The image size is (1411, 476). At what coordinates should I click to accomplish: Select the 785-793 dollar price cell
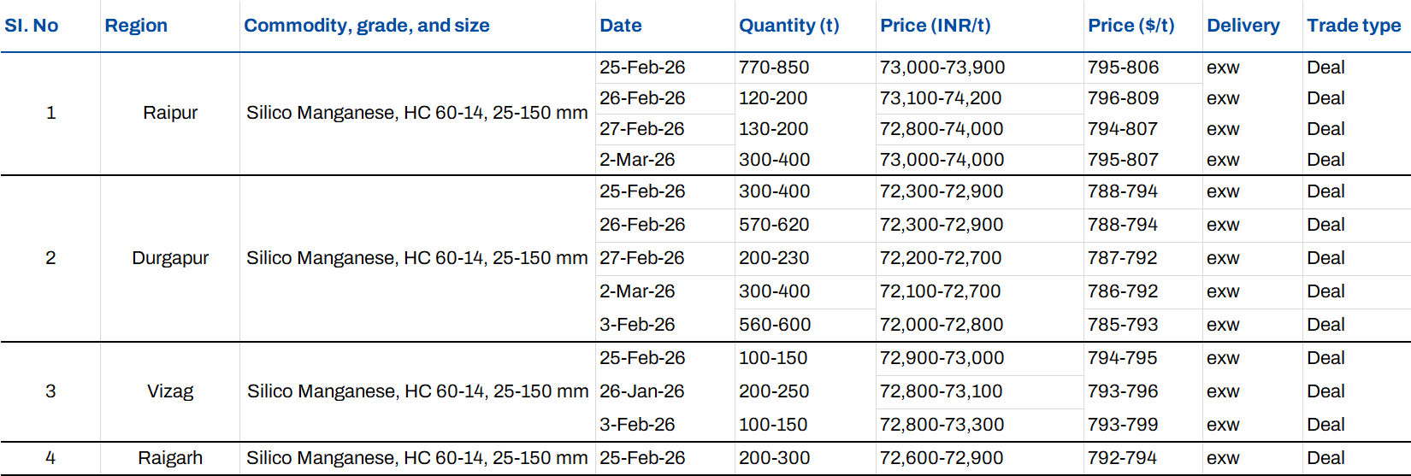[x=1123, y=325]
